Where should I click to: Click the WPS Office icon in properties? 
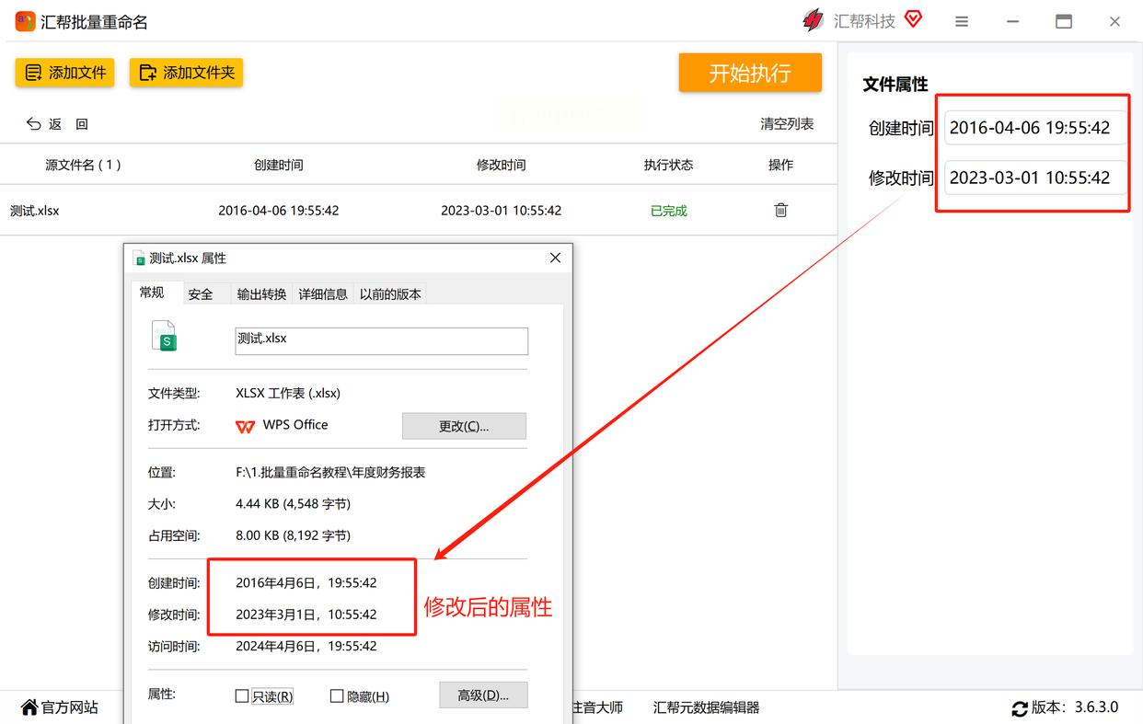[245, 425]
